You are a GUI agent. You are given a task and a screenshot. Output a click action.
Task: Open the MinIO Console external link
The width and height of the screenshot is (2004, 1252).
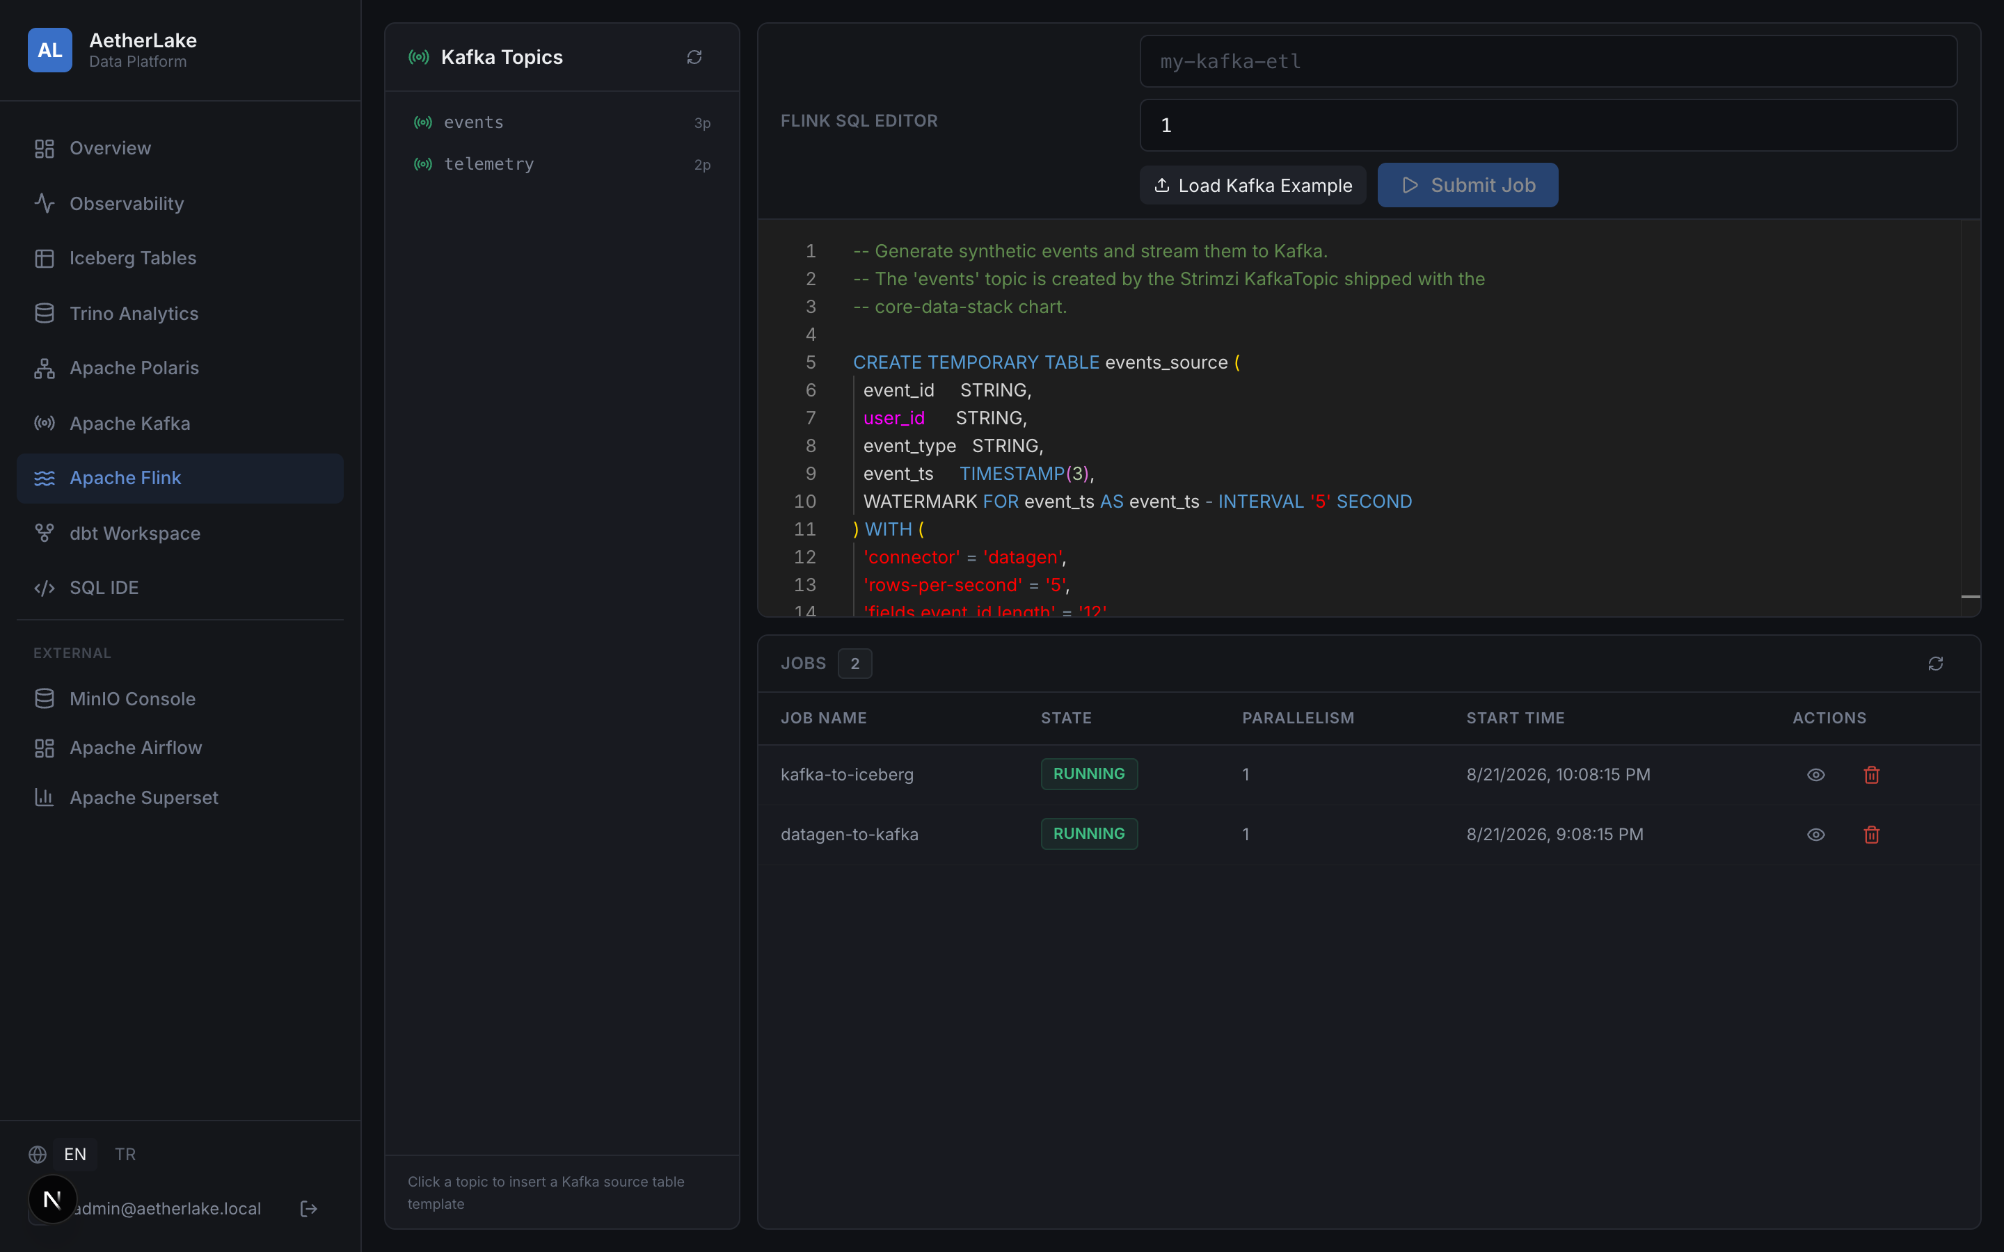pos(180,699)
